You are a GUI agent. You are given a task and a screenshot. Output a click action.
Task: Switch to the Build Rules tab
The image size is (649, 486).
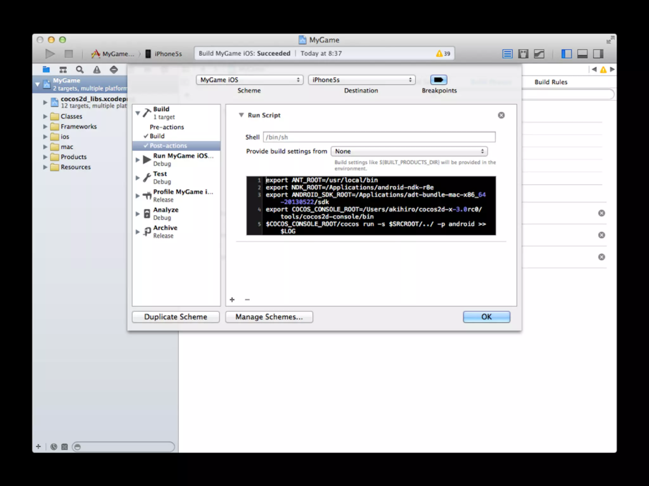point(551,82)
